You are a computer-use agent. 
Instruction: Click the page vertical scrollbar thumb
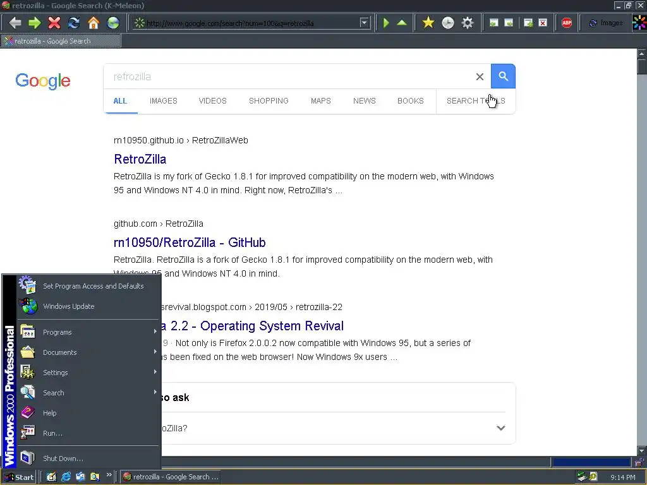tap(642, 66)
